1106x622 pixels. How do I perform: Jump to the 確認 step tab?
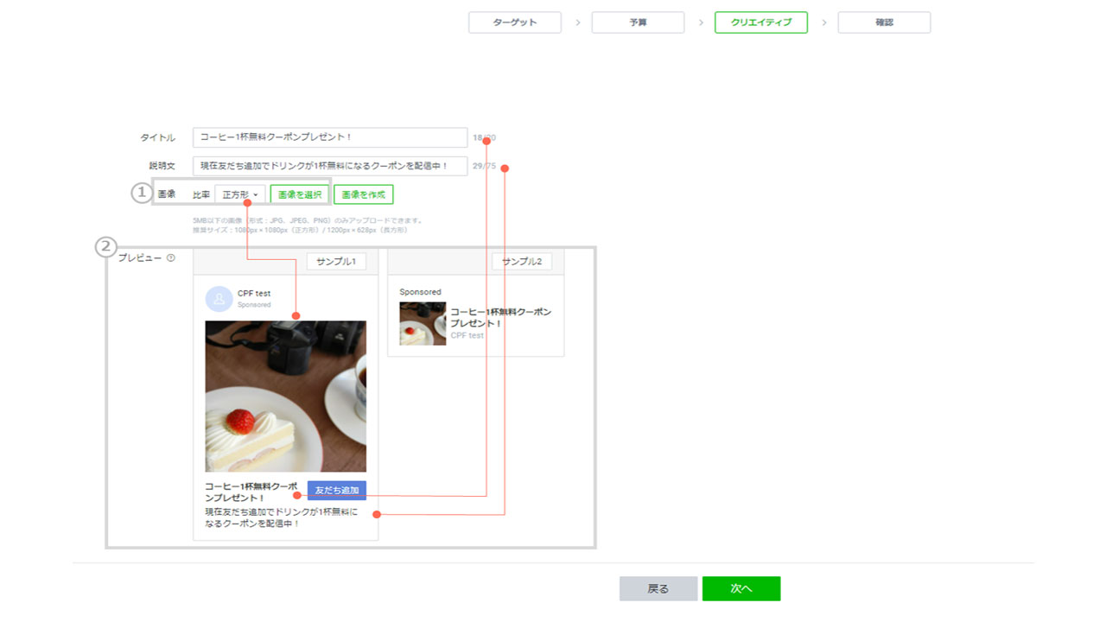click(x=884, y=22)
